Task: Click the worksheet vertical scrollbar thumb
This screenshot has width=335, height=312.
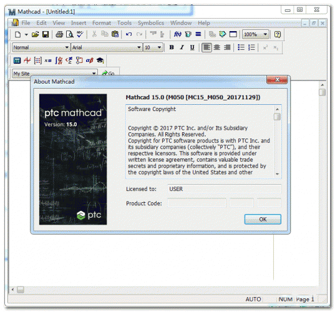Action: 322,92
